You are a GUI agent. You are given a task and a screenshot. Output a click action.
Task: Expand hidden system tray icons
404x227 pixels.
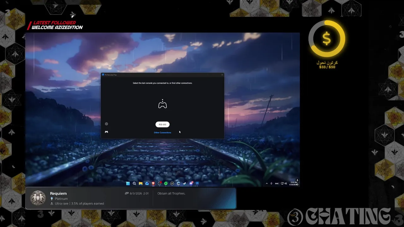pyautogui.click(x=267, y=183)
